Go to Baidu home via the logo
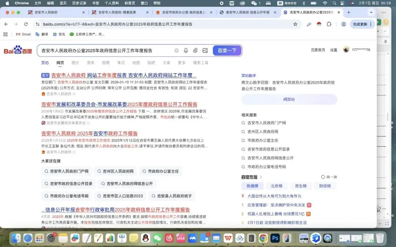The height and width of the screenshot is (247, 396). click(18, 50)
